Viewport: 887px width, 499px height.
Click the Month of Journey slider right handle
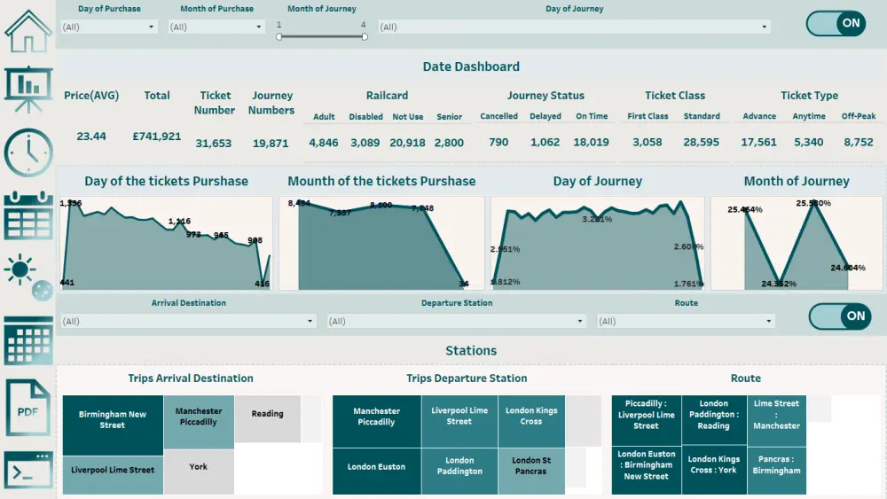[x=365, y=36]
